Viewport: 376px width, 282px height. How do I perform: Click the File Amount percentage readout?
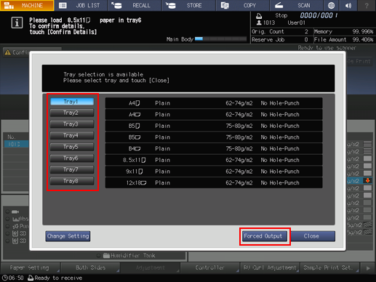click(x=343, y=40)
